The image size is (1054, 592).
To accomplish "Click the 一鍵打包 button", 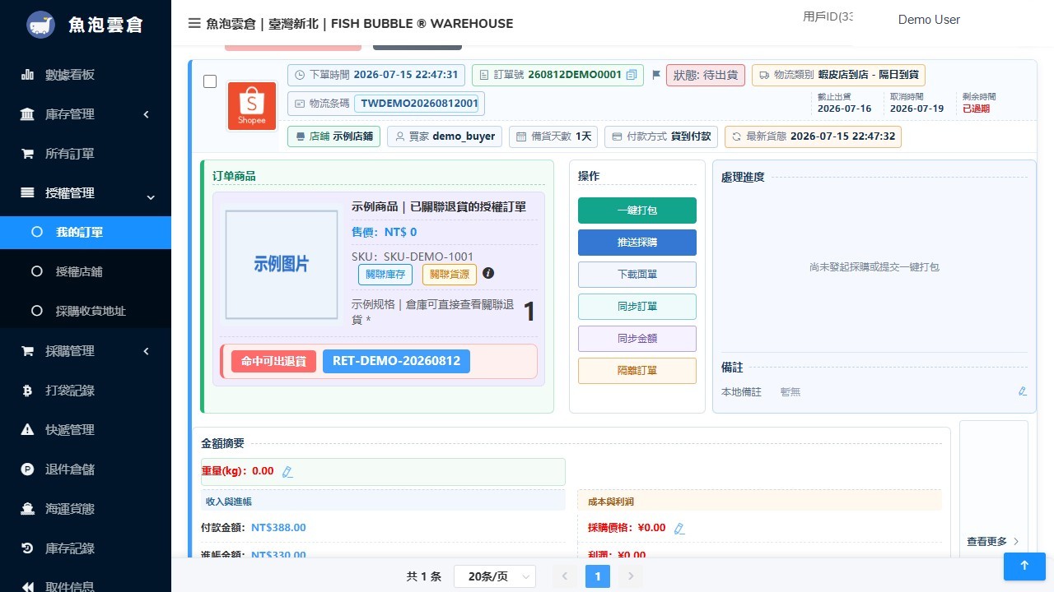I will pos(637,210).
